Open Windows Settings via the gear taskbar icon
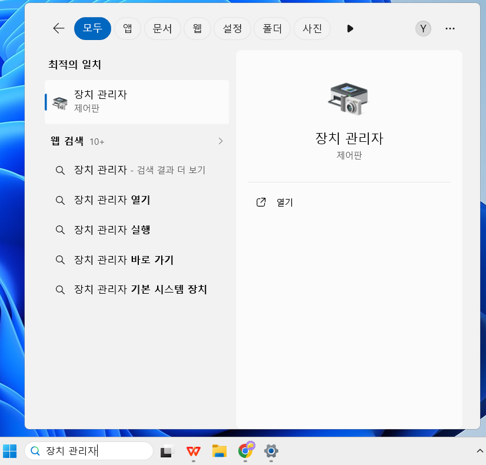The image size is (486, 465). [x=271, y=451]
